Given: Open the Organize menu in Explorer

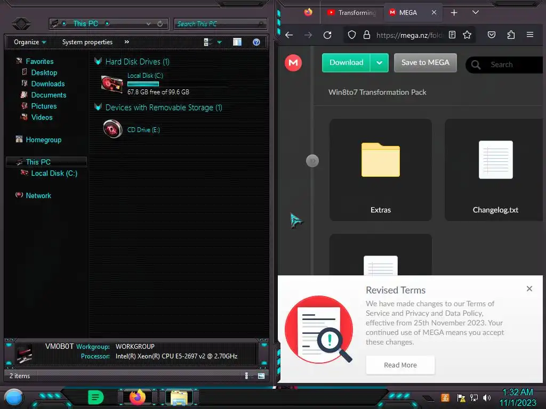Looking at the screenshot, I should tap(30, 42).
